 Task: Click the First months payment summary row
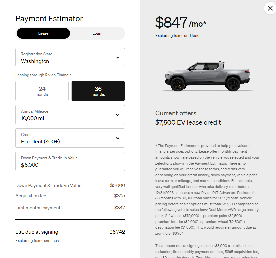(x=70, y=208)
